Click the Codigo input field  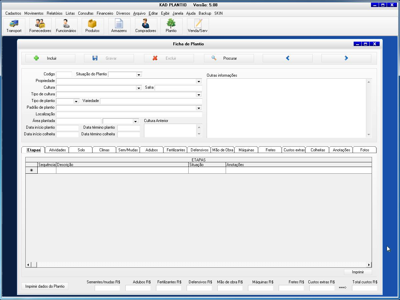point(64,74)
